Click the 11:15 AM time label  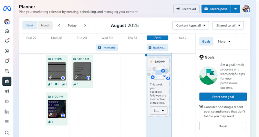[x=83, y=59]
